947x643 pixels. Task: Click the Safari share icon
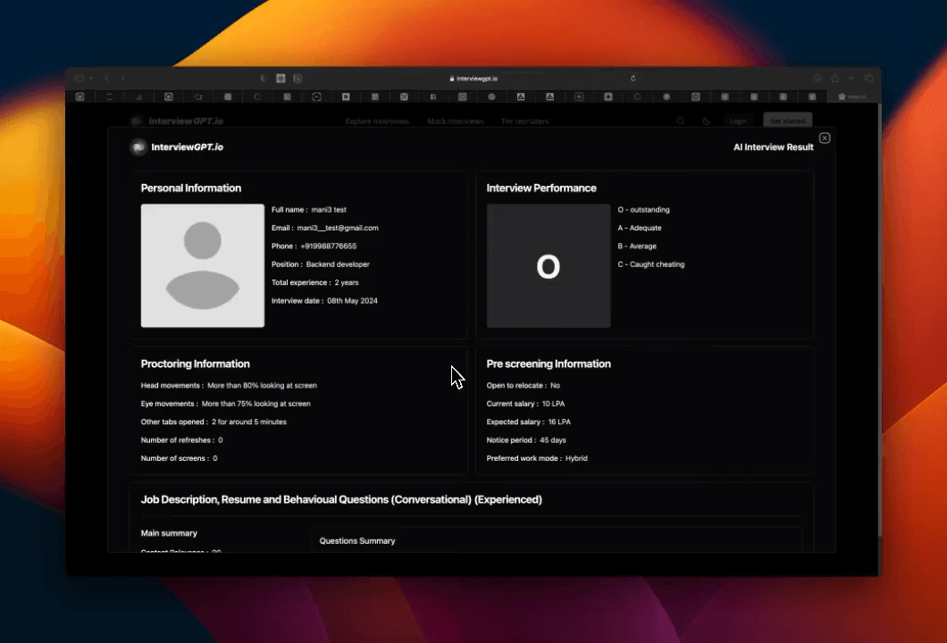point(834,79)
